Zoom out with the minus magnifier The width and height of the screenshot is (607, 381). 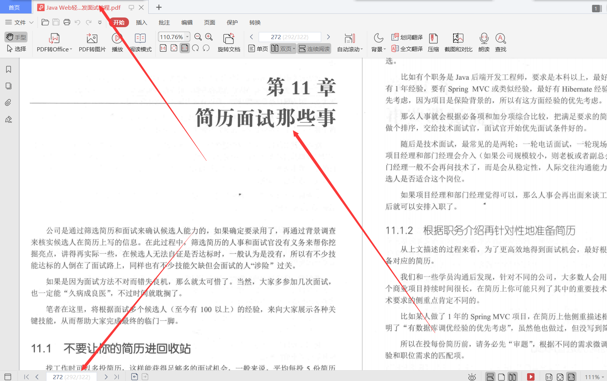198,37
